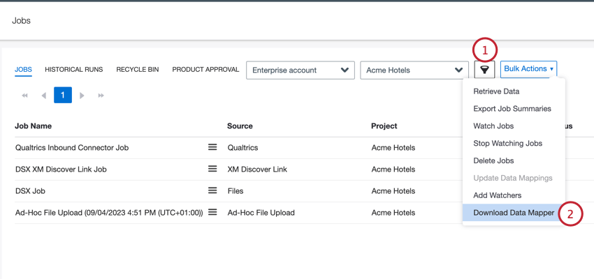Choose Export Job Summaries menu option

tap(512, 109)
